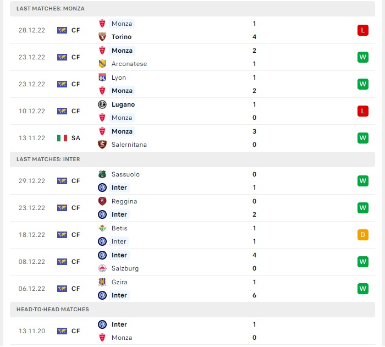Click the Betis club logo
Image resolution: width=385 pixels, height=347 pixels.
point(102,228)
